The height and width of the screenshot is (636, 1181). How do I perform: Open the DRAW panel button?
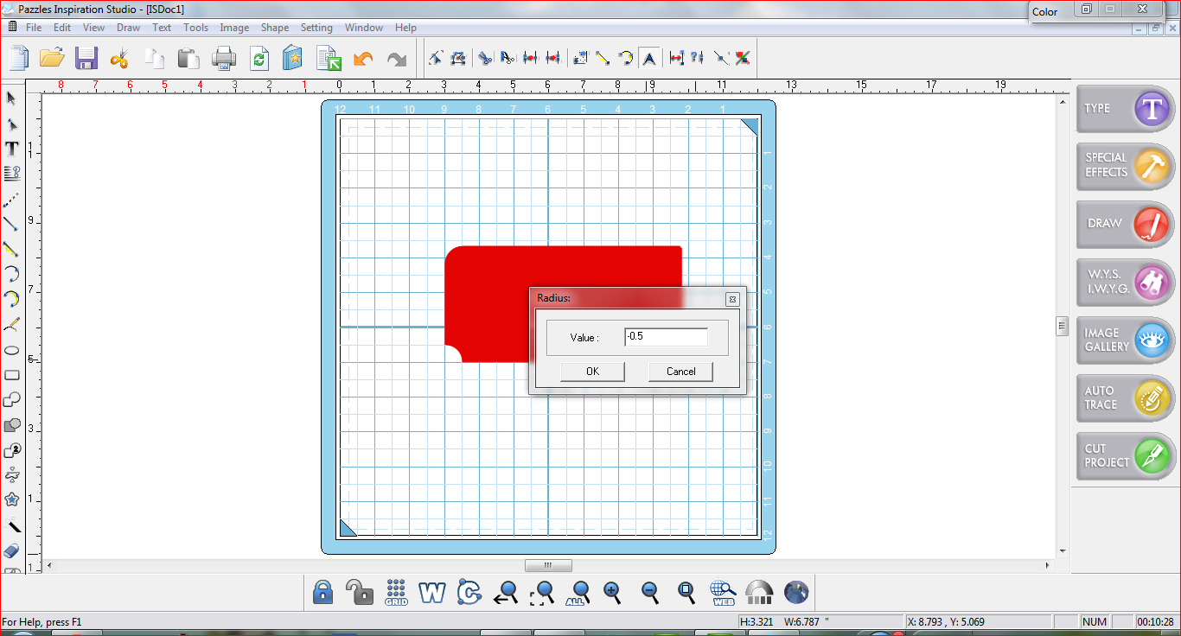(x=1125, y=224)
